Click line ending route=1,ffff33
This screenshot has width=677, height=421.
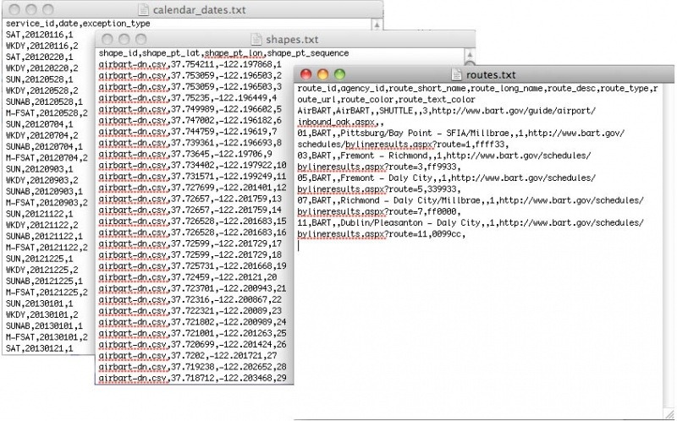tap(404, 145)
